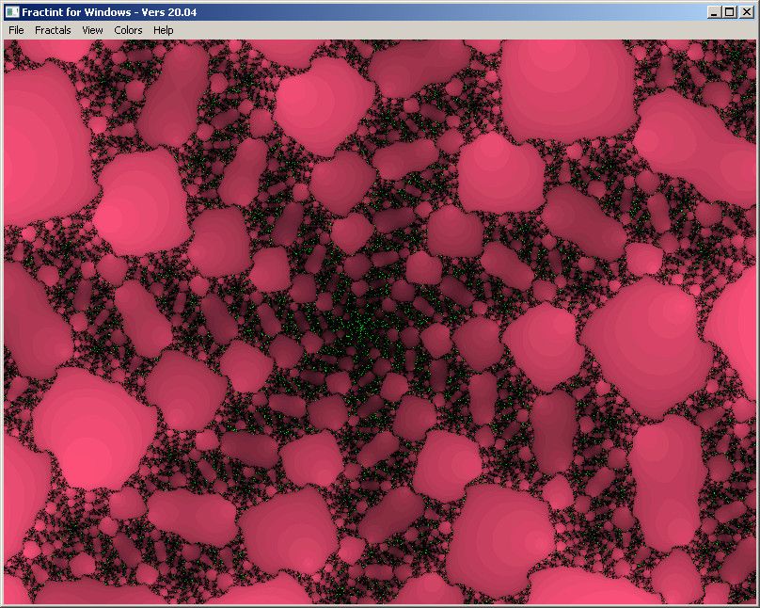Maximize the Fractint window

point(729,12)
